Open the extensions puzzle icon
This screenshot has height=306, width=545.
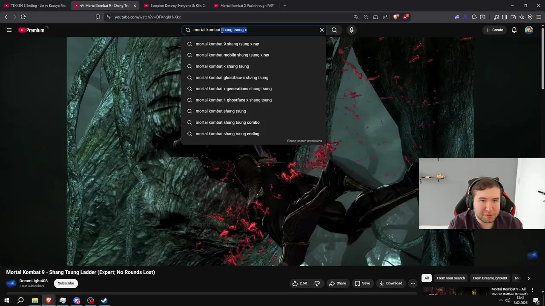pyautogui.click(x=474, y=17)
